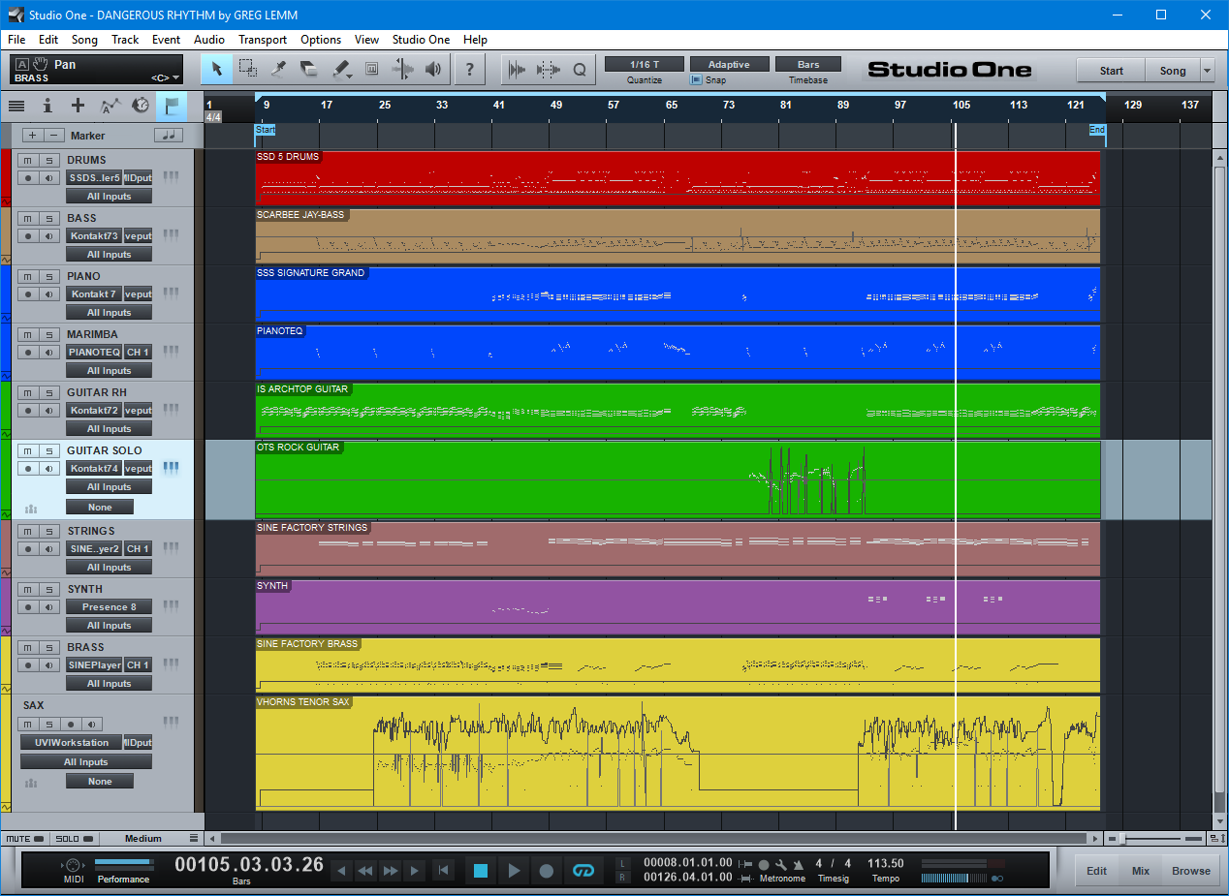Click the Marker add plus button
The image size is (1229, 896).
pos(32,136)
